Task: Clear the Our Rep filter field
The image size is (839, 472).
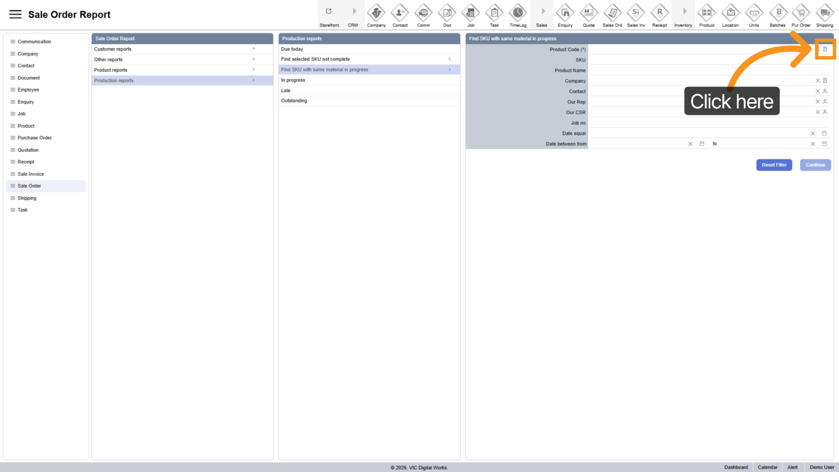Action: (x=818, y=101)
